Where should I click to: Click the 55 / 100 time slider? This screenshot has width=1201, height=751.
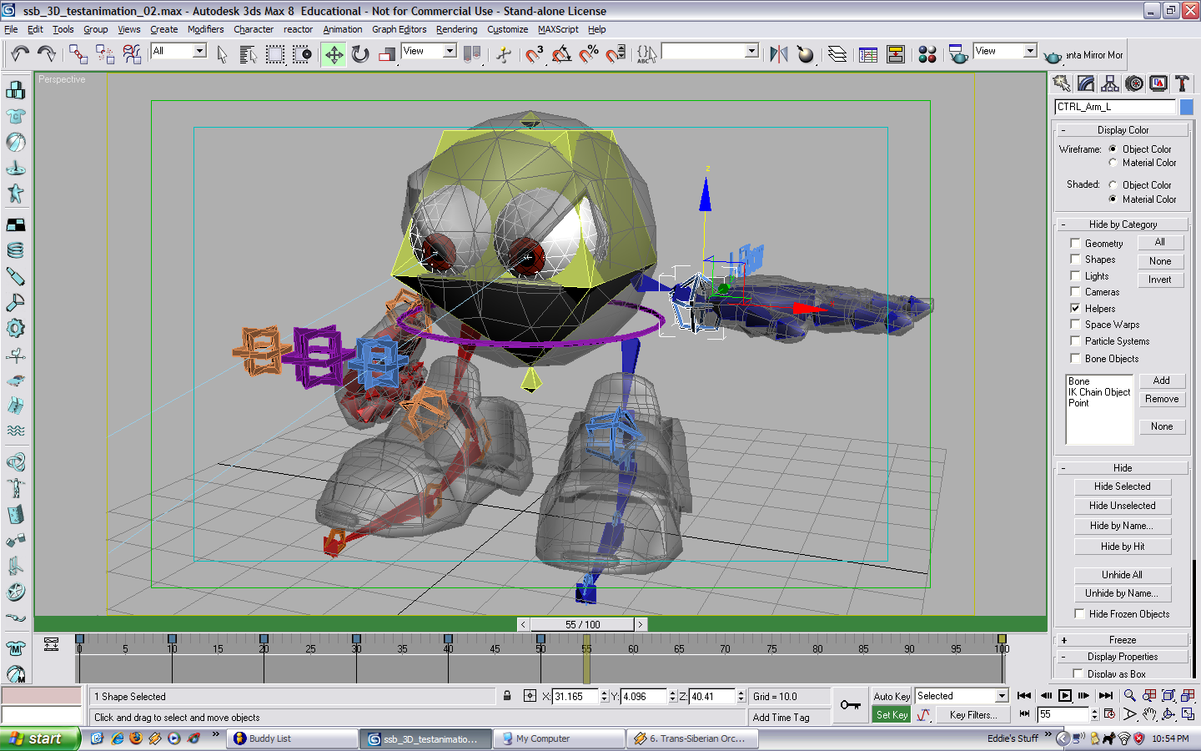[x=582, y=624]
